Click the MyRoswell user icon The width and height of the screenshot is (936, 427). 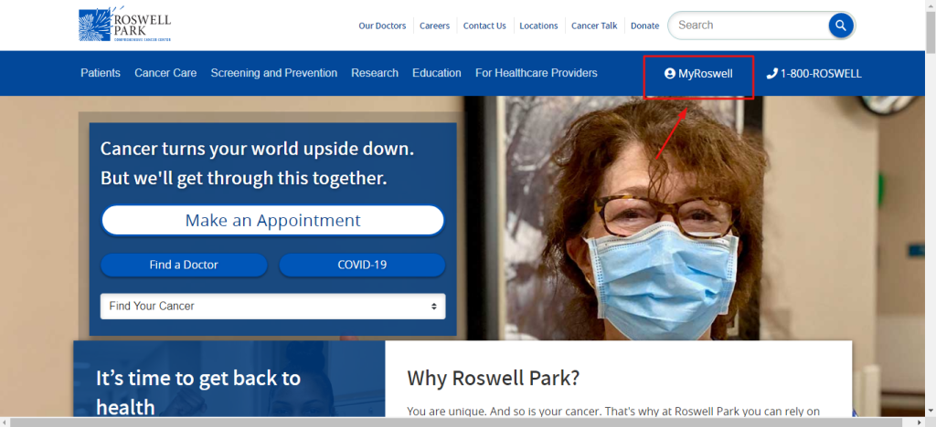point(670,74)
